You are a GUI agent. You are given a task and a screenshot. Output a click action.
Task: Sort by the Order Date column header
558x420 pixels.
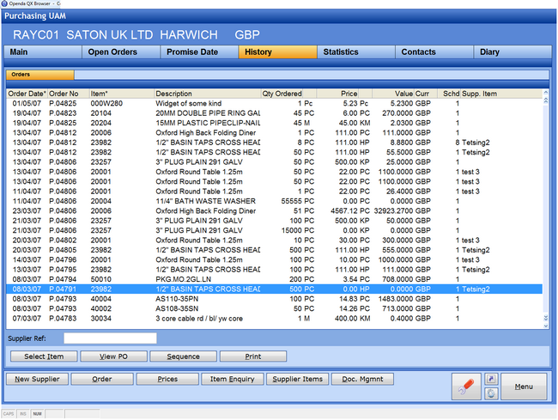click(x=27, y=94)
